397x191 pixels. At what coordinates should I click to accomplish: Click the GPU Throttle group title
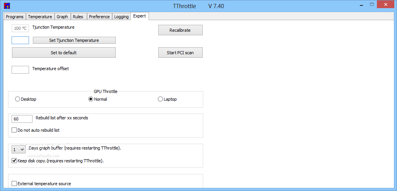pyautogui.click(x=106, y=91)
